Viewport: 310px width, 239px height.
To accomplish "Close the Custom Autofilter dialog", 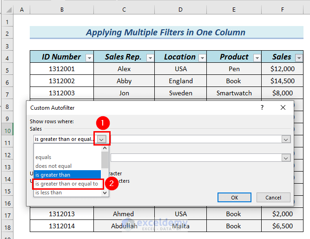I will pyautogui.click(x=283, y=107).
